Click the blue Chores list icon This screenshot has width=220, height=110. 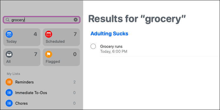9,104
